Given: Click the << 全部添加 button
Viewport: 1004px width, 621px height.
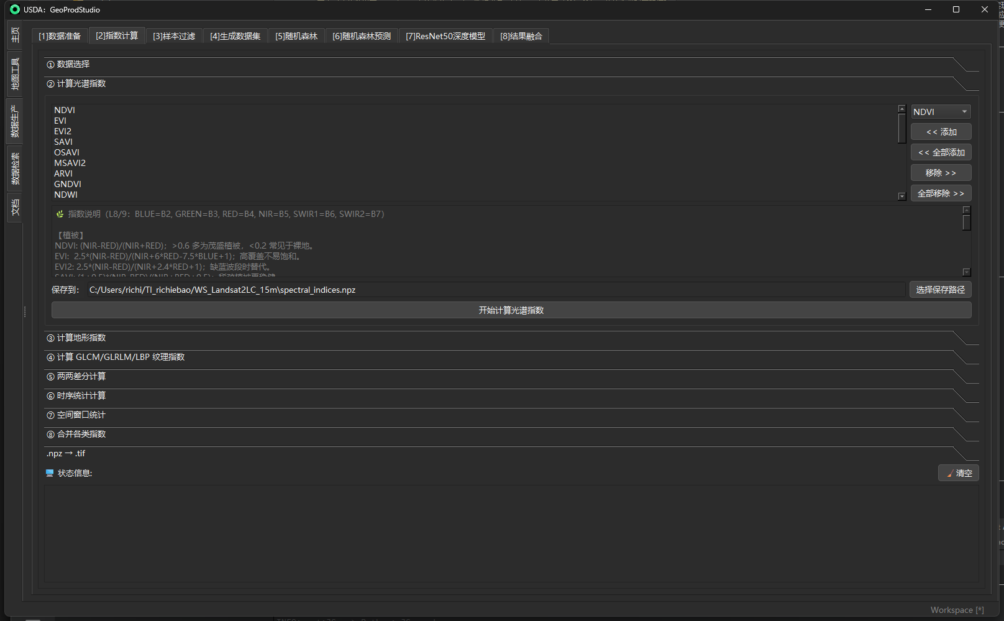Looking at the screenshot, I should click(941, 152).
